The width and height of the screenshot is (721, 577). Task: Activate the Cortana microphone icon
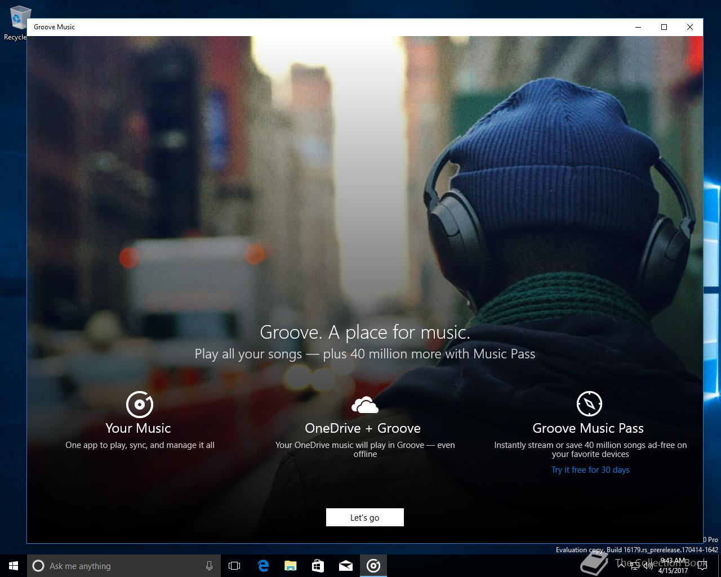click(209, 566)
